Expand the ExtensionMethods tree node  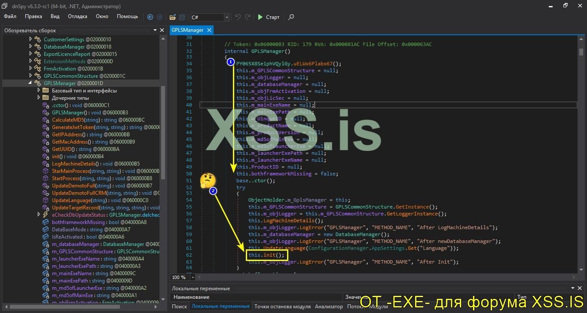point(31,61)
